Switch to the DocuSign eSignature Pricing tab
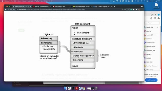Viewport: 162px width, 91px height. (82, 7)
